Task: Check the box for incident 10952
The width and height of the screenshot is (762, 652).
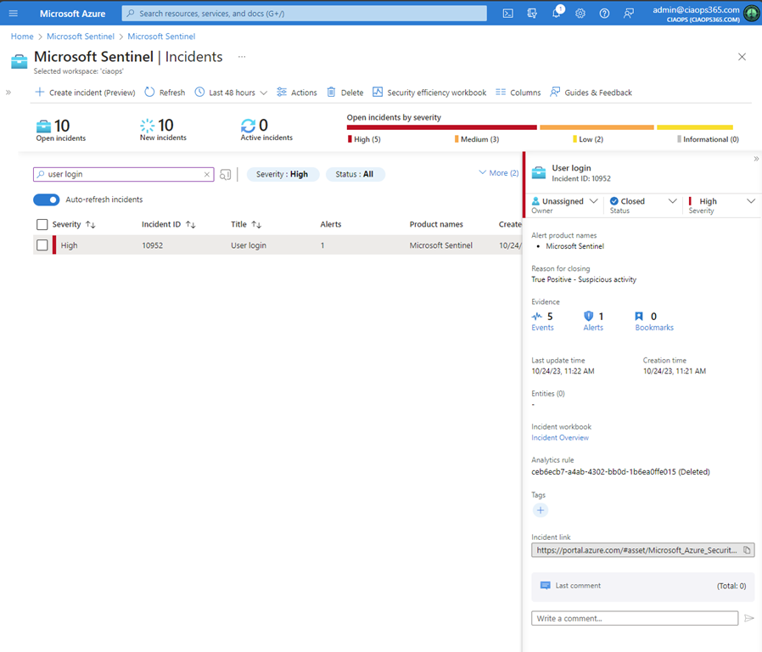Action: 42,245
